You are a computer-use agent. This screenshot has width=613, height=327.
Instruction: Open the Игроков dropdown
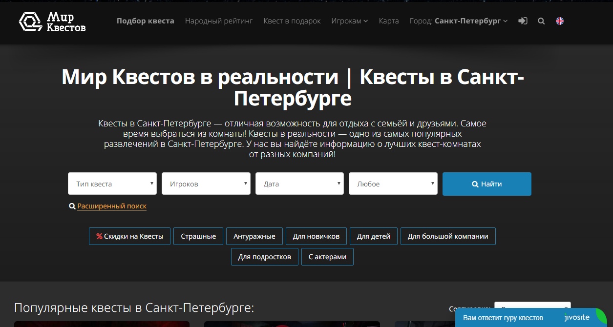(206, 184)
